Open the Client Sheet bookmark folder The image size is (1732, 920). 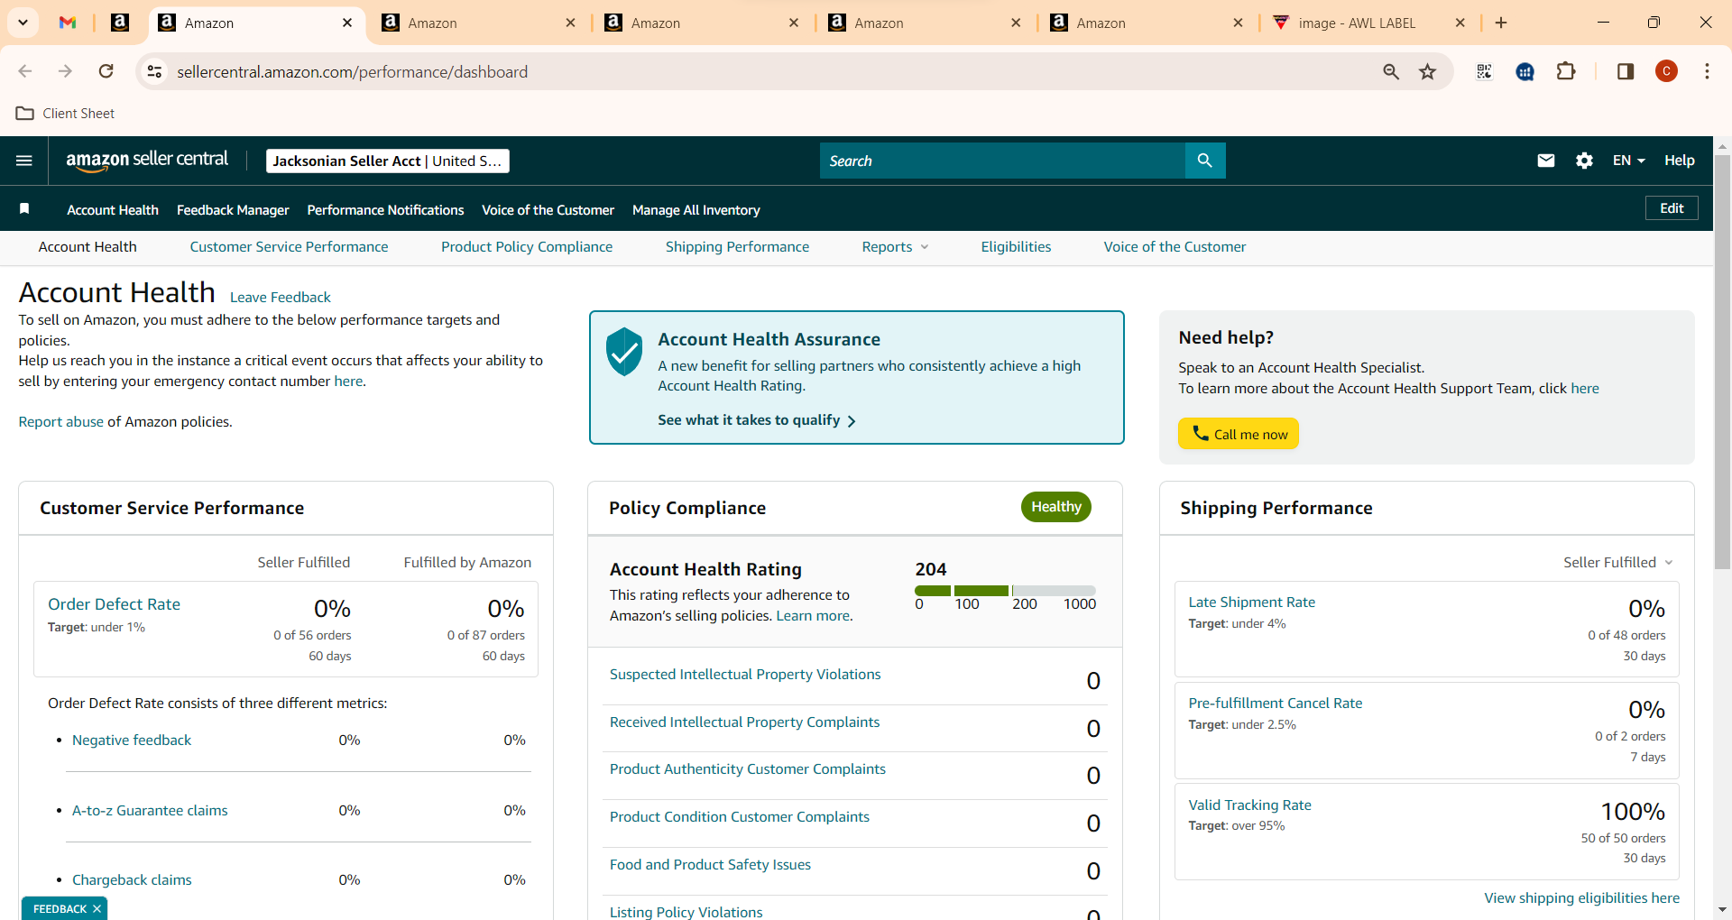66,114
